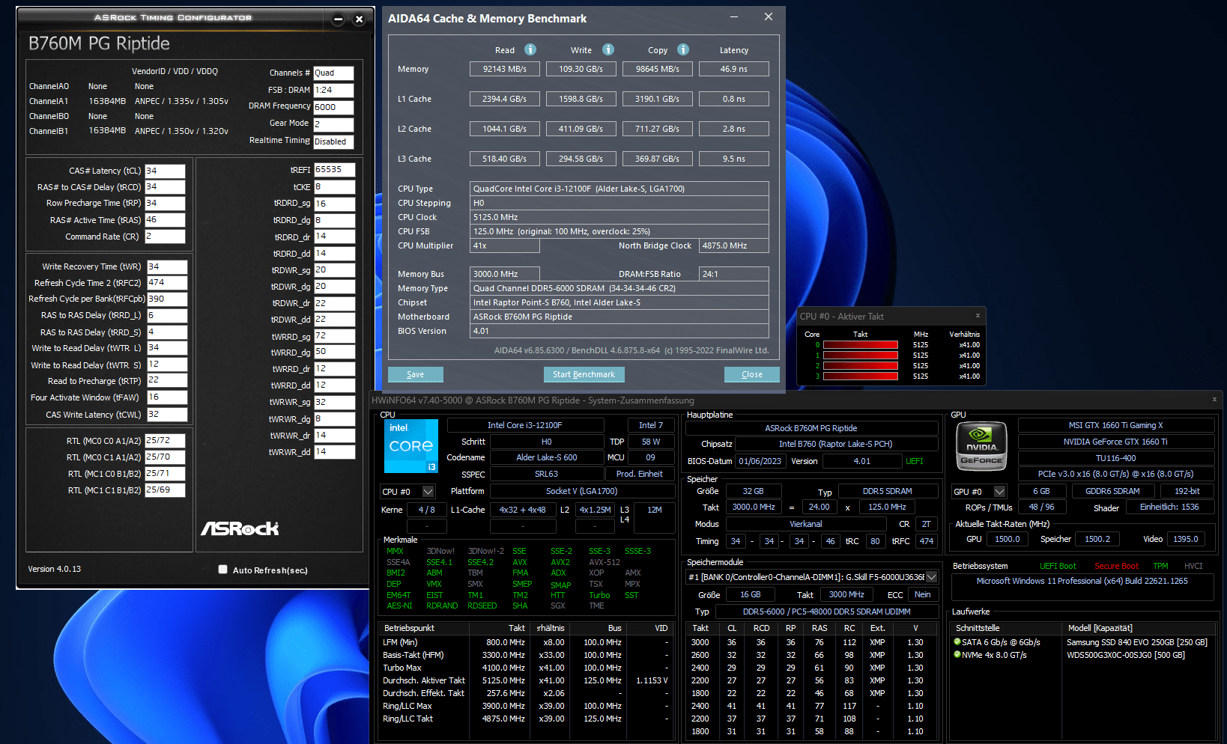
Task: Click the Memory Latency 46.9 ns value
Action: pos(734,69)
